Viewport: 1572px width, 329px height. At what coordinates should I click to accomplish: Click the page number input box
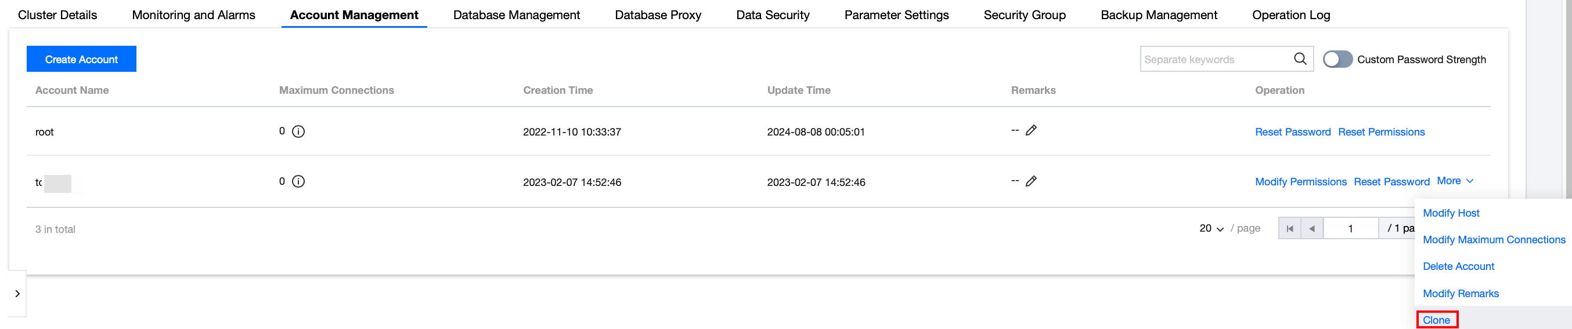(x=1350, y=228)
